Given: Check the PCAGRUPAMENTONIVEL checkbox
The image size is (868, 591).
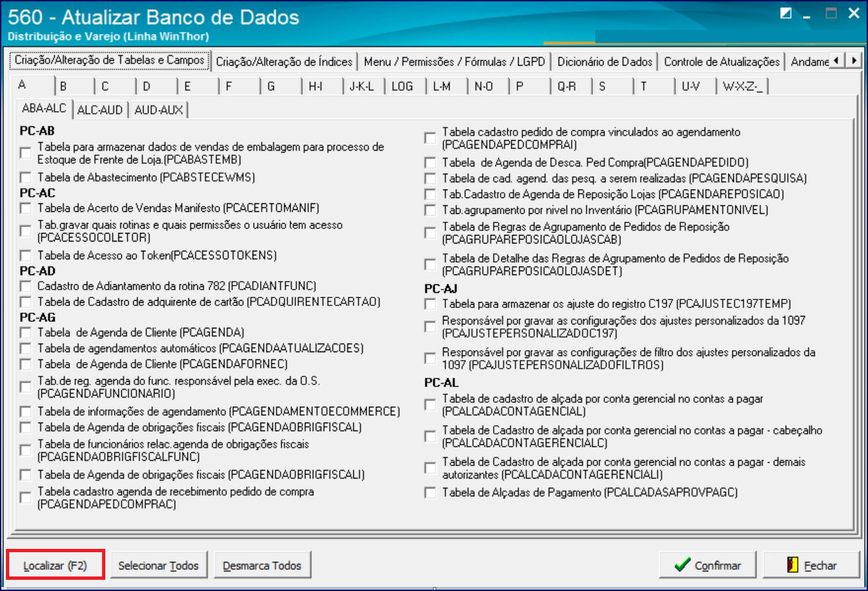Looking at the screenshot, I should click(x=430, y=210).
